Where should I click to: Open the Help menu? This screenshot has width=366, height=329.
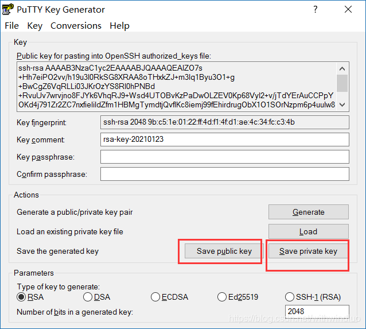point(119,26)
